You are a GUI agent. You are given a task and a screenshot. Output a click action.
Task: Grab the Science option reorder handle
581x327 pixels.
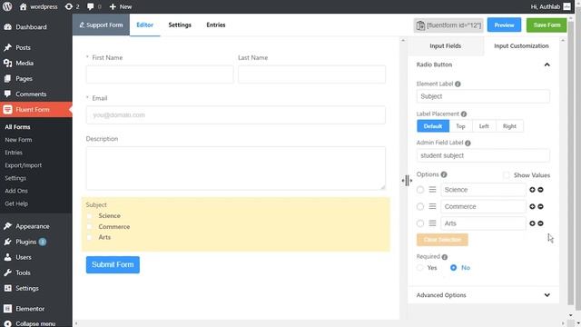[x=432, y=190]
